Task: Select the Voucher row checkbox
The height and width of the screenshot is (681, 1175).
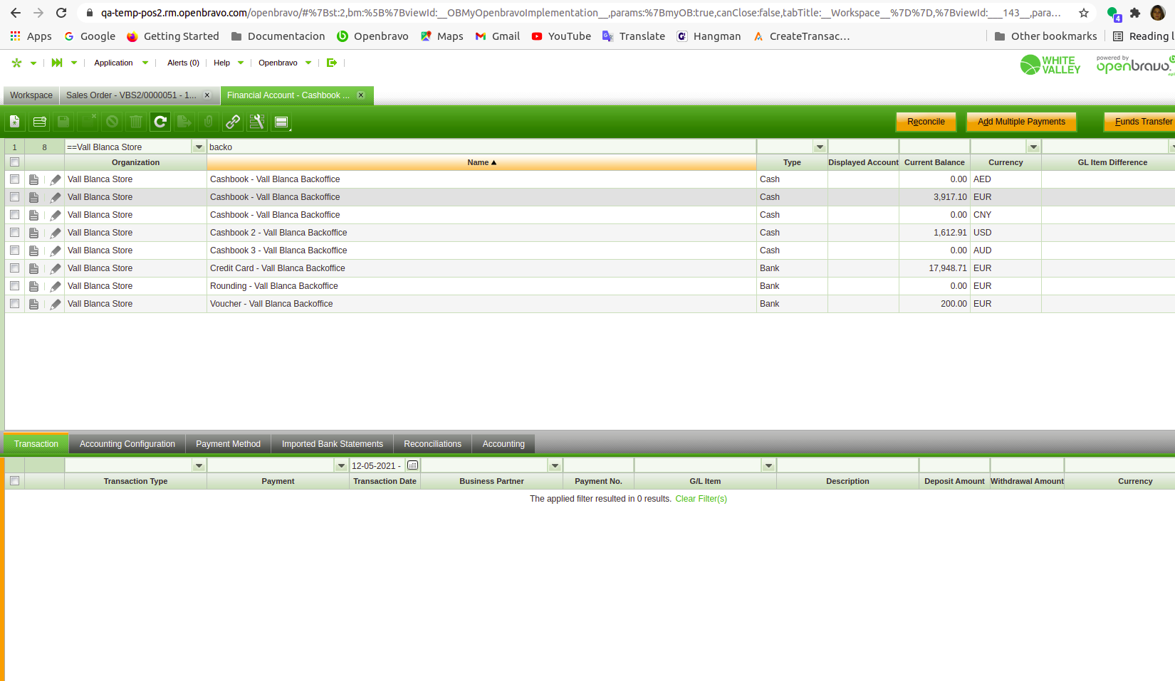Action: pyautogui.click(x=14, y=304)
